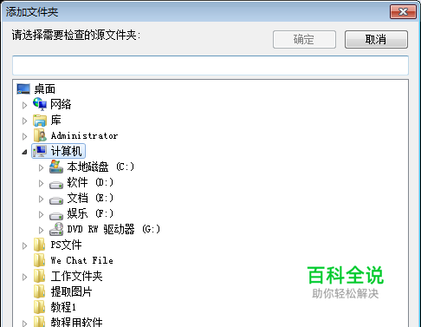Select the 软件 (D:) label
Screen dimensions: 421x327
coord(90,182)
